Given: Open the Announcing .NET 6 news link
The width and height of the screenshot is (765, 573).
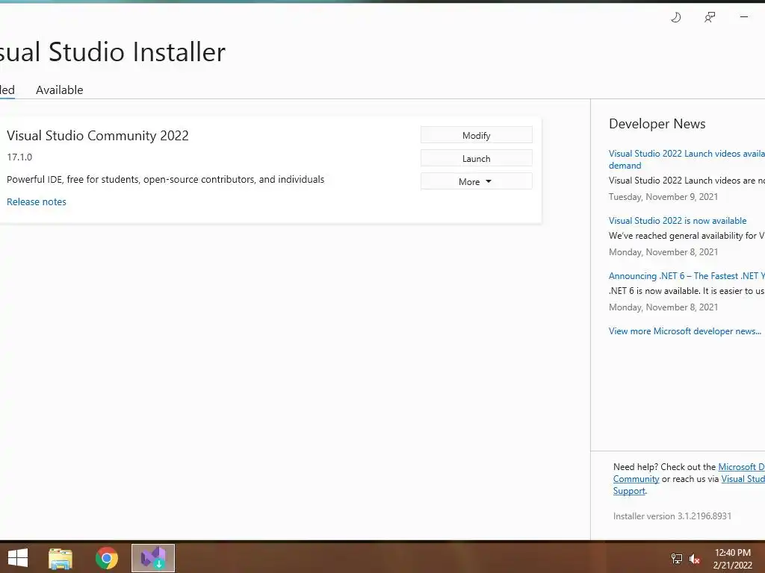Looking at the screenshot, I should click(x=687, y=276).
